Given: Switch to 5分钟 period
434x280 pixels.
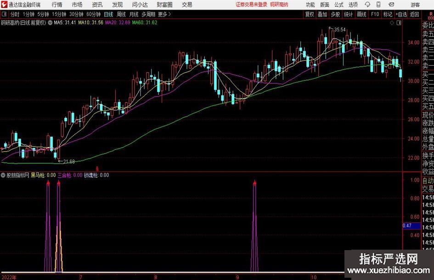Looking at the screenshot, I should click(x=43, y=14).
